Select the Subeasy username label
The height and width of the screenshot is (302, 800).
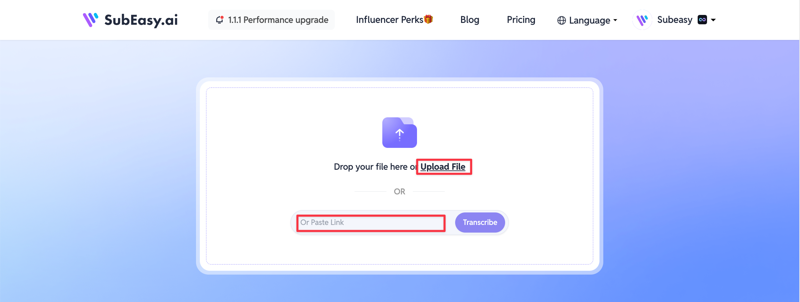(x=675, y=20)
